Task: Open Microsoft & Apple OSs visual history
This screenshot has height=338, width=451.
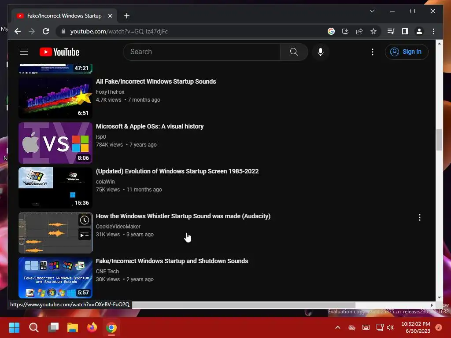Action: point(150,126)
